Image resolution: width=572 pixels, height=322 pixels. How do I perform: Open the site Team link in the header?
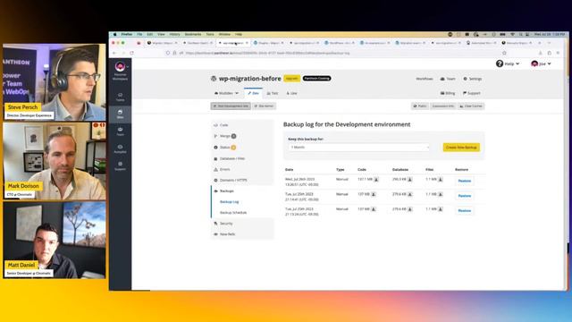[448, 79]
